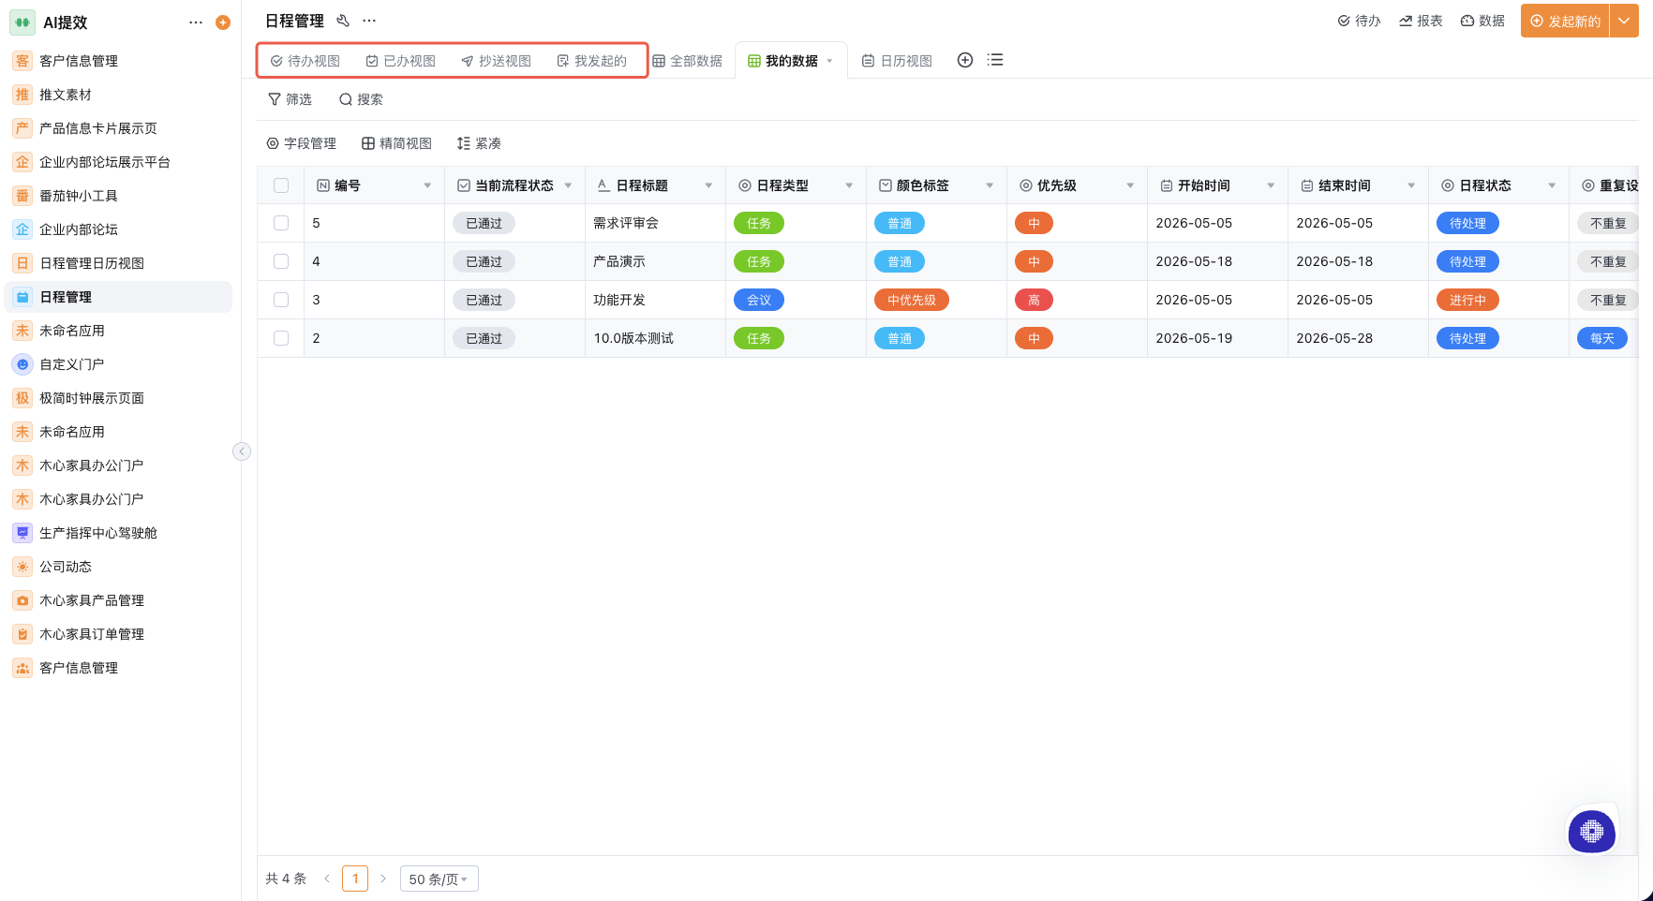This screenshot has height=901, width=1653.
Task: Click the 企业内部论坛 blue icon
Action: click(22, 229)
